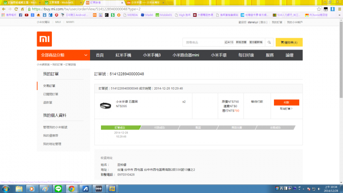Click the 小米手環 石墨黑 product name

point(127,102)
